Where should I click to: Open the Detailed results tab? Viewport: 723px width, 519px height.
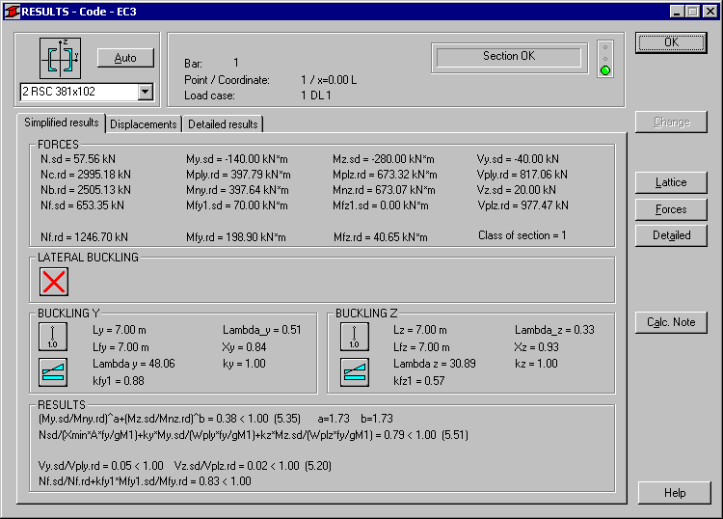[x=223, y=124]
